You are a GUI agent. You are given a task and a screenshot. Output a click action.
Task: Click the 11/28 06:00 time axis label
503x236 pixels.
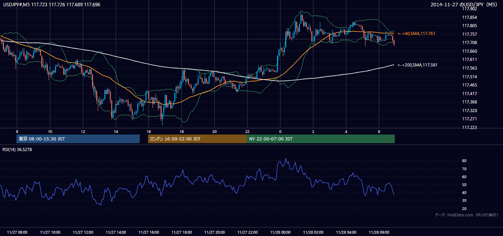379,232
